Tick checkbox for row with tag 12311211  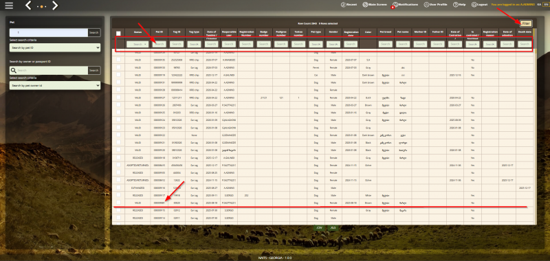point(118,98)
